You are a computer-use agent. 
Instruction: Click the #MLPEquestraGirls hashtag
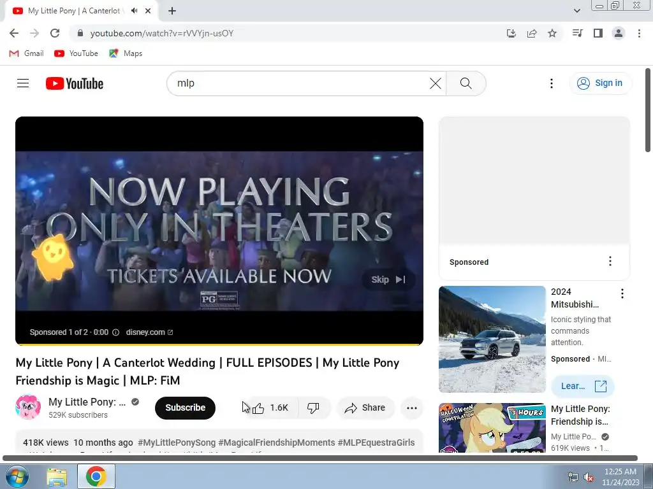pos(376,443)
